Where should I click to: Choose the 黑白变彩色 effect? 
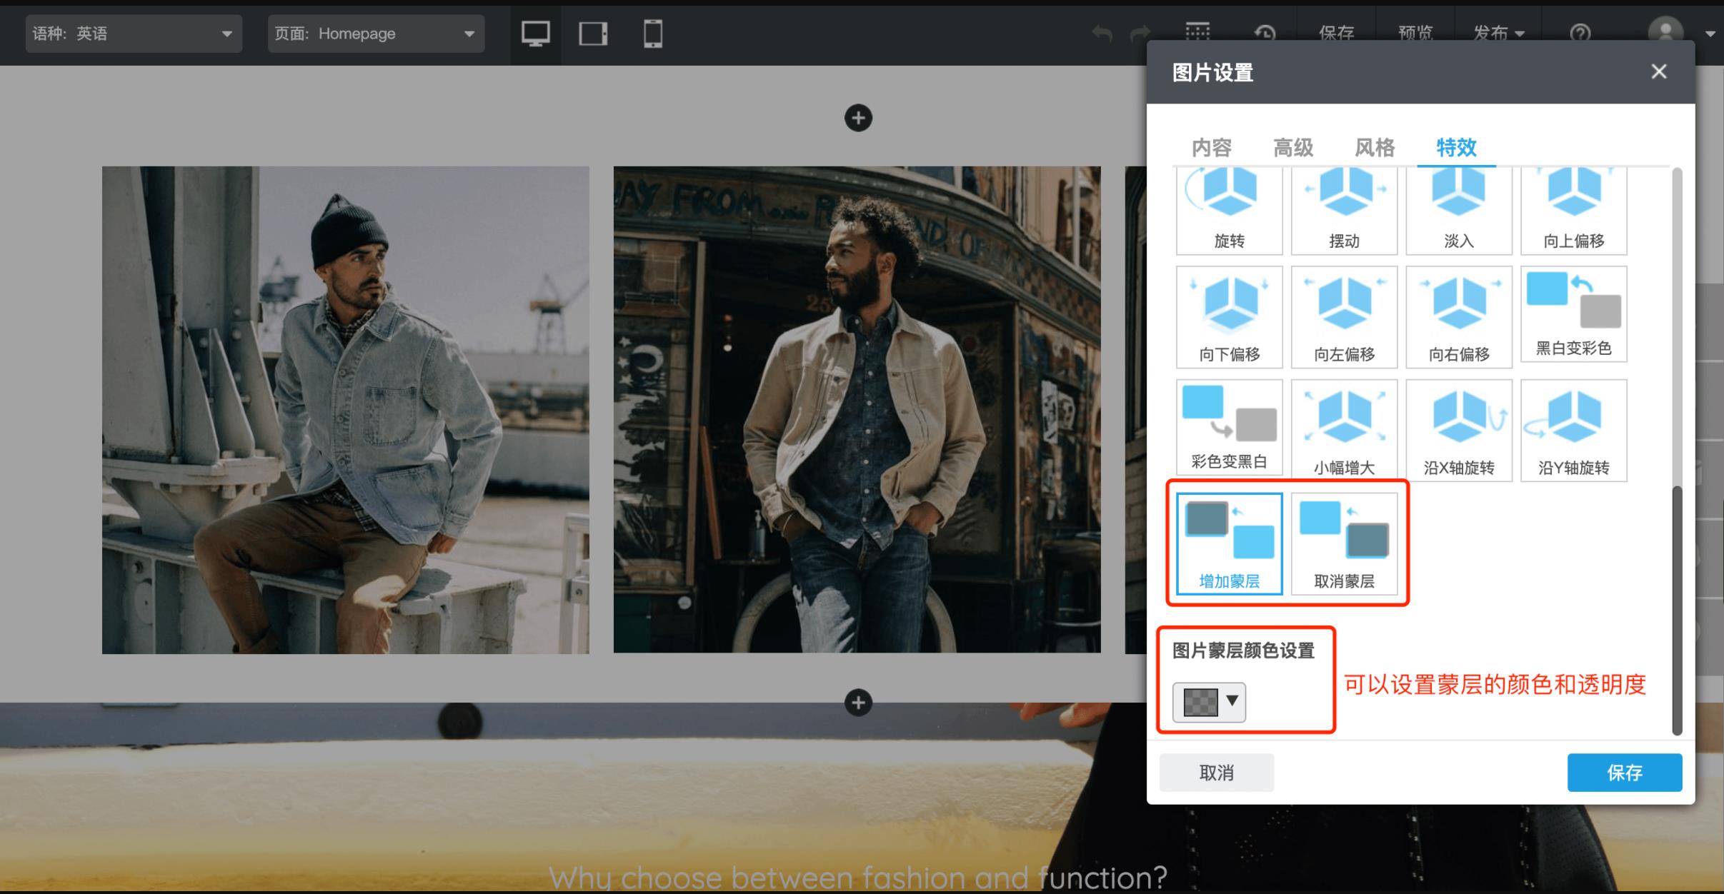click(x=1573, y=316)
